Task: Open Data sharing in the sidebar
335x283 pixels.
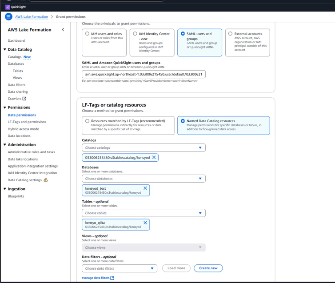Action: 18,92
